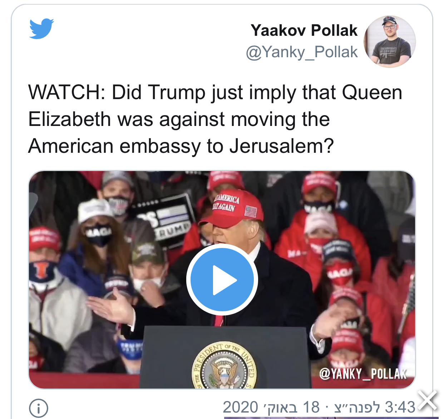Close the overlay with the X icon

428,401
